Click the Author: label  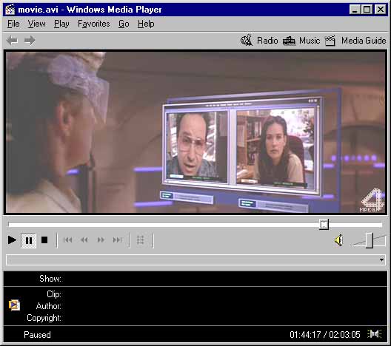49,306
